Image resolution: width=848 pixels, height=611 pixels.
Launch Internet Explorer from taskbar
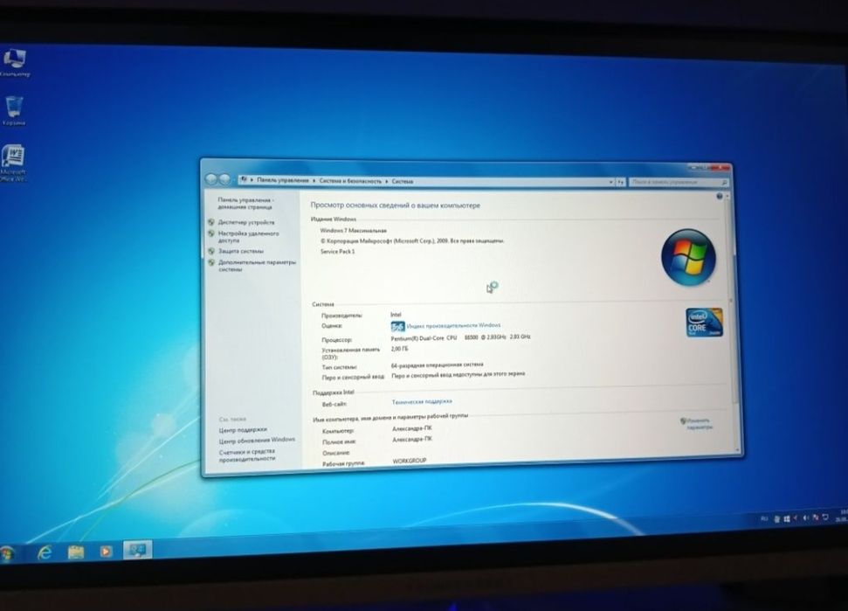[45, 552]
